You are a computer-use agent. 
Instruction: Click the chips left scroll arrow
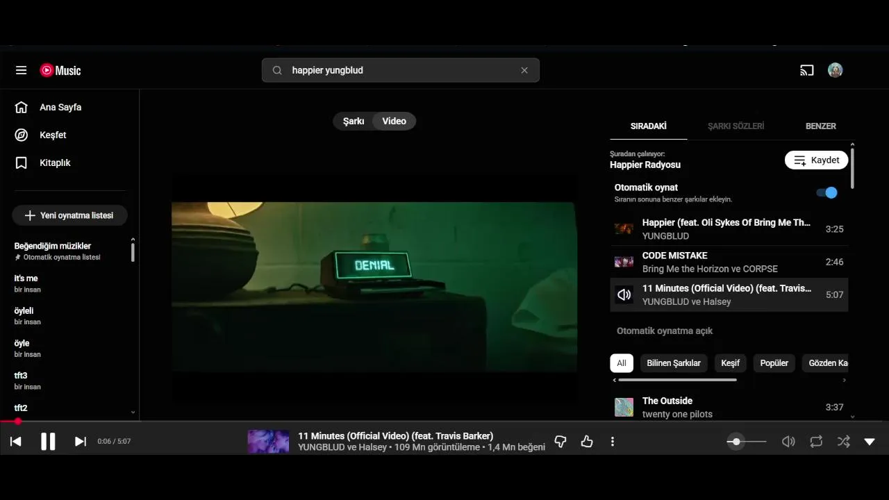pyautogui.click(x=614, y=380)
